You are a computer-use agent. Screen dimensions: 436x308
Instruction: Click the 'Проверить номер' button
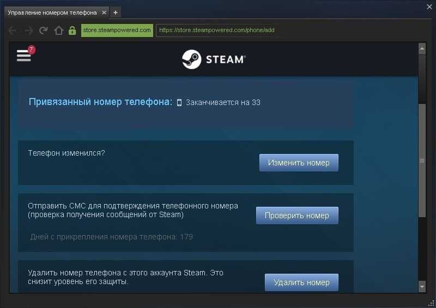coord(297,215)
